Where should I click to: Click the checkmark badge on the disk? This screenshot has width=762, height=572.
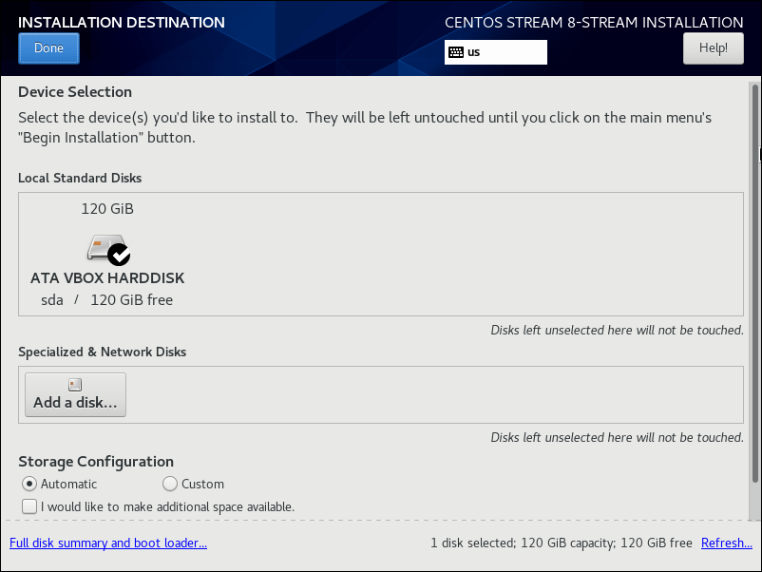click(x=120, y=255)
